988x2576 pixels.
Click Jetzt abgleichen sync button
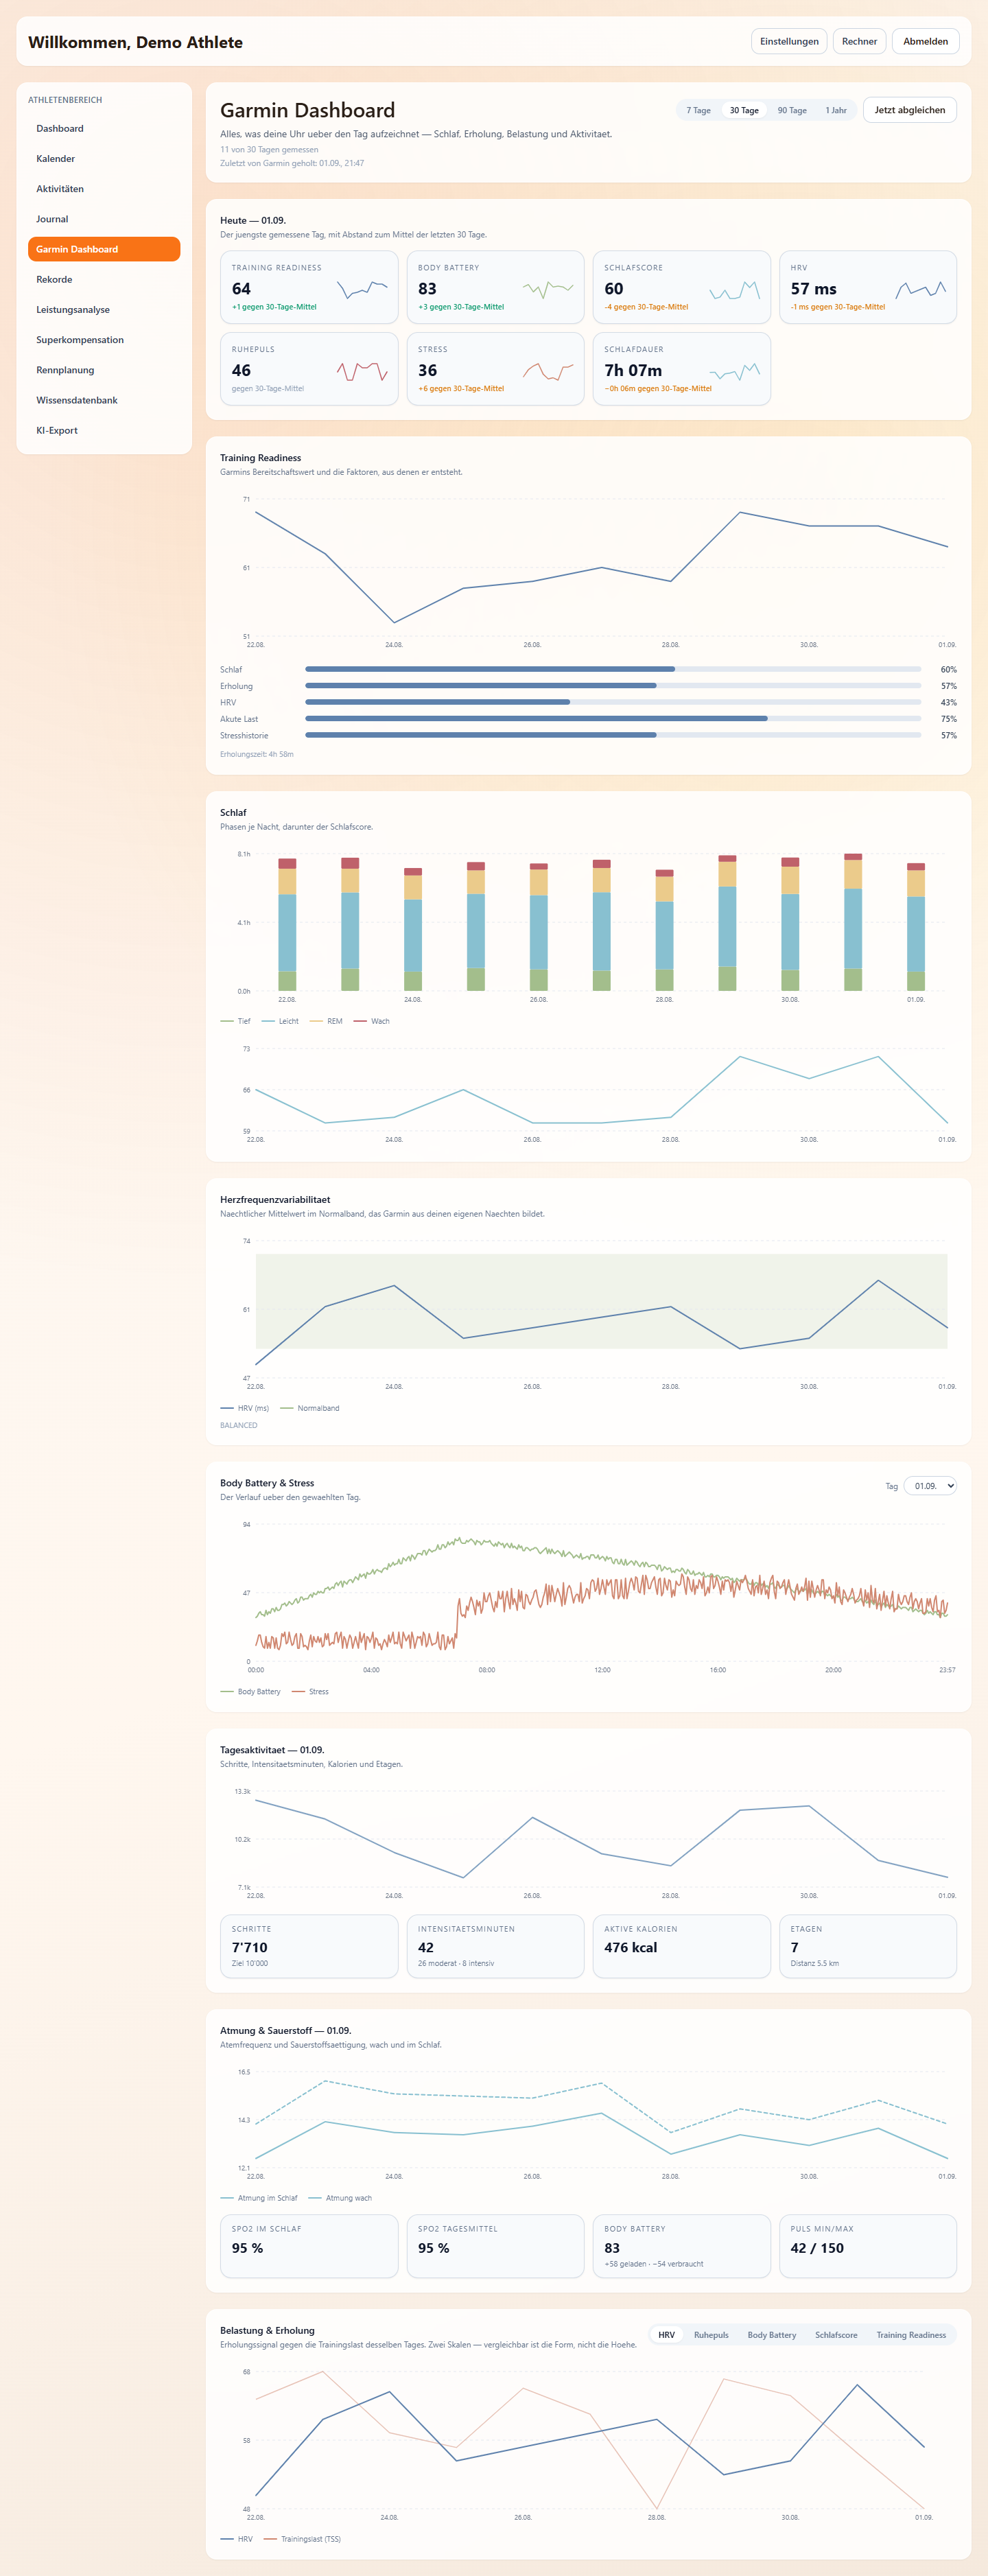click(909, 110)
